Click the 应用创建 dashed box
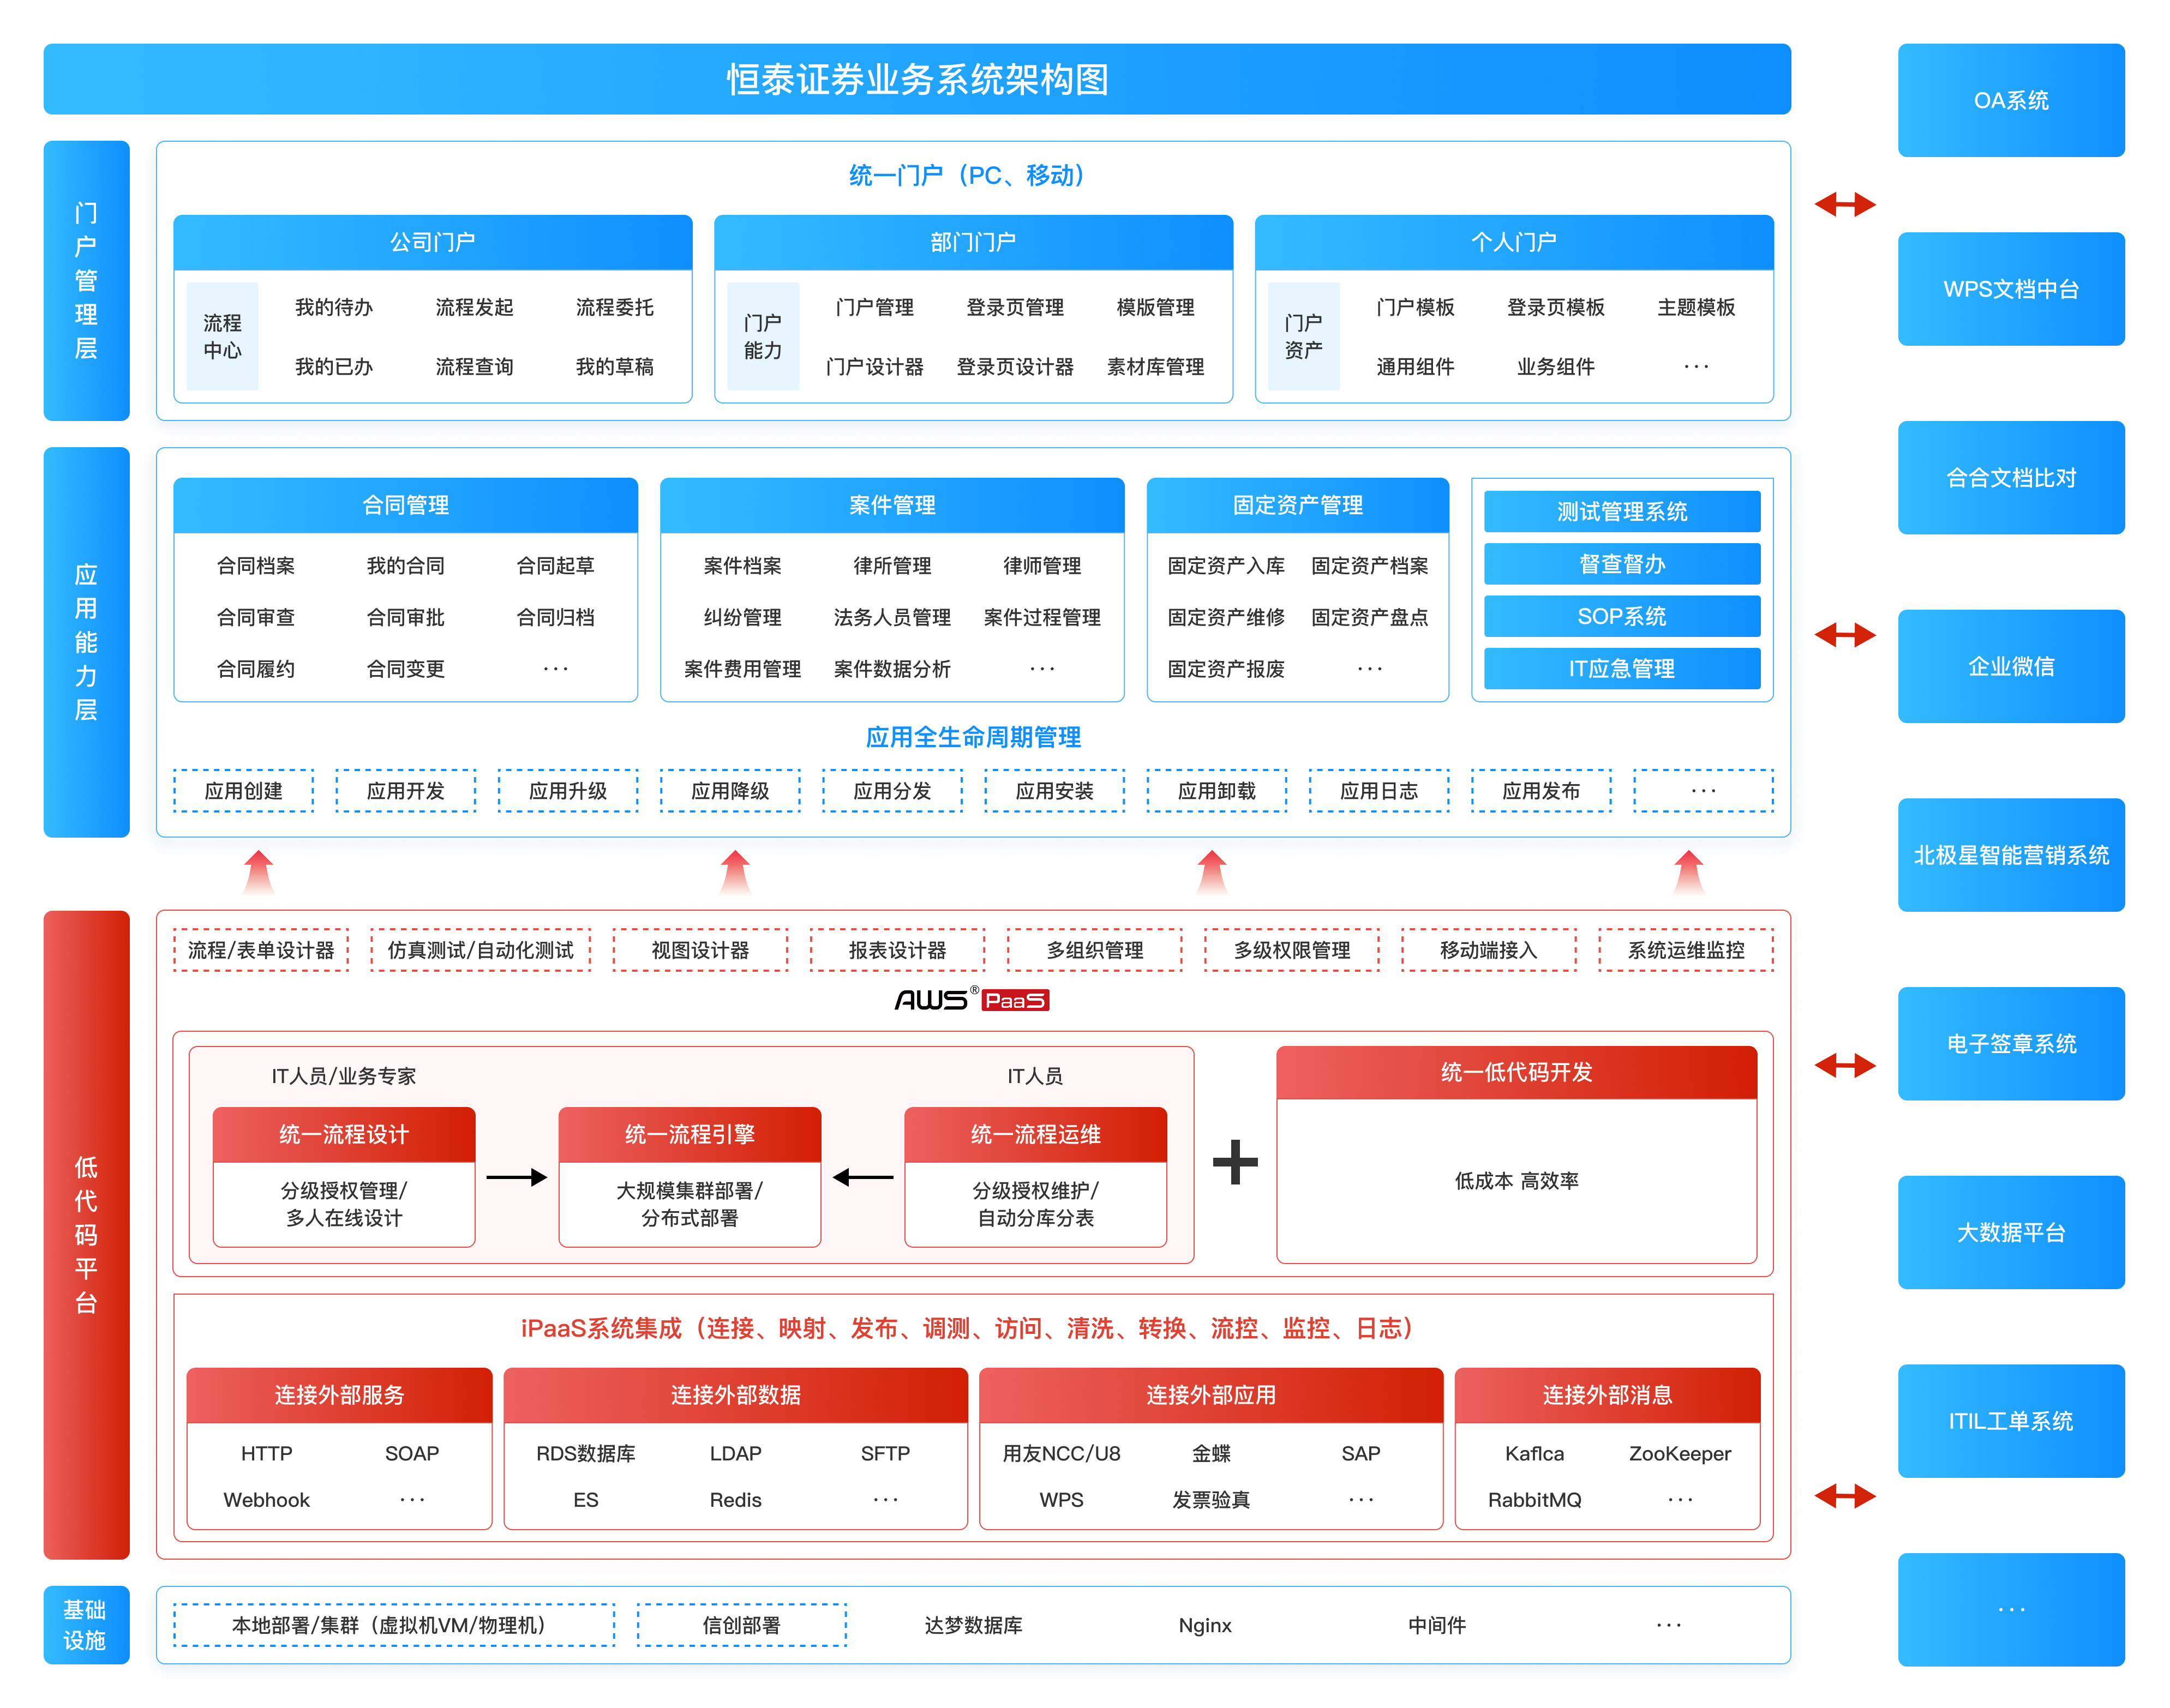2170x1708 pixels. tap(243, 791)
